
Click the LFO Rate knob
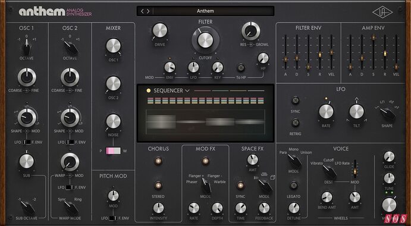[326, 111]
